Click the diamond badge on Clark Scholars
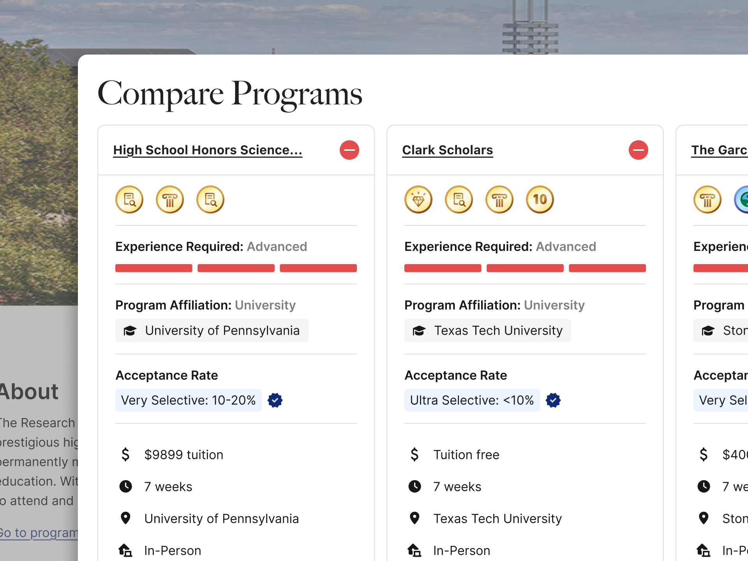 (x=418, y=199)
